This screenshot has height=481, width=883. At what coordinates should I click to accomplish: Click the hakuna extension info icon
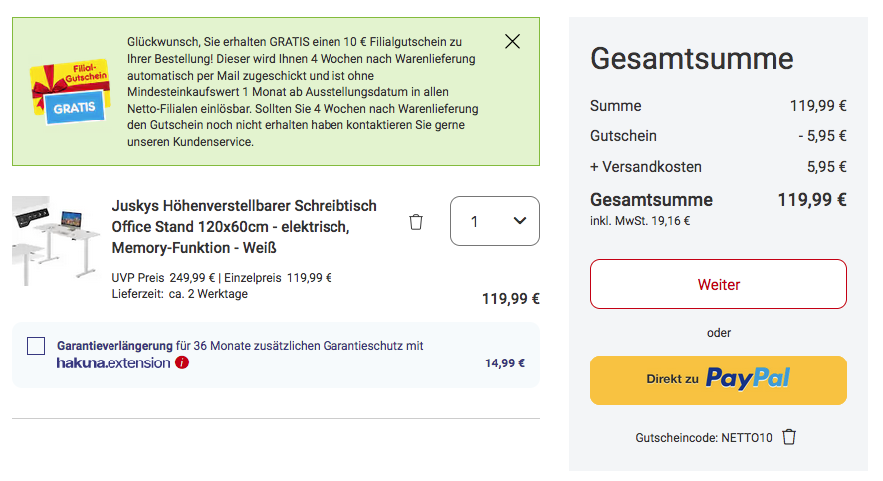pyautogui.click(x=182, y=363)
